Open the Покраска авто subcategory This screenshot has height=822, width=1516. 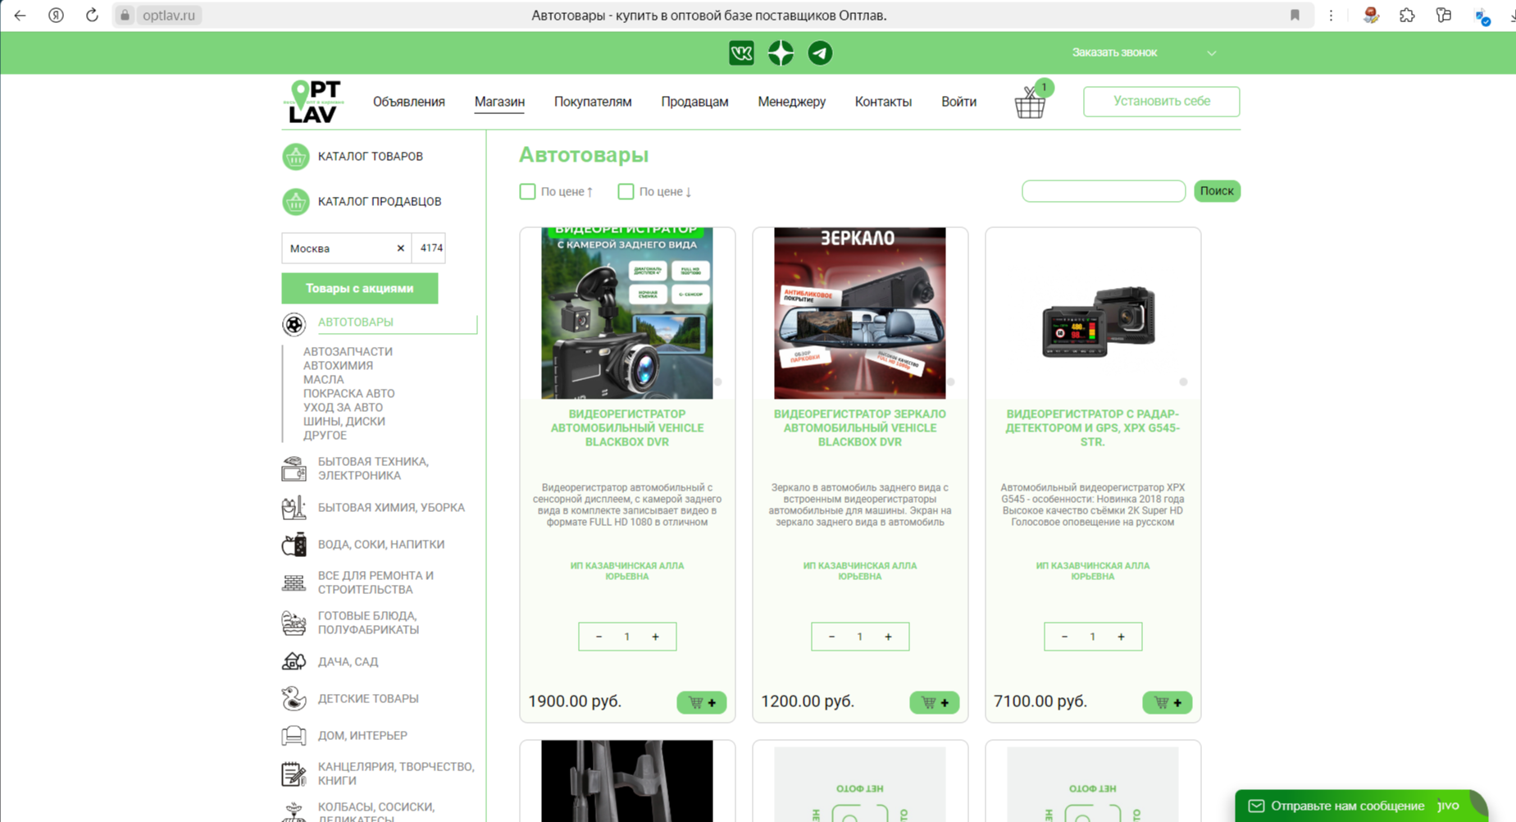coord(348,394)
